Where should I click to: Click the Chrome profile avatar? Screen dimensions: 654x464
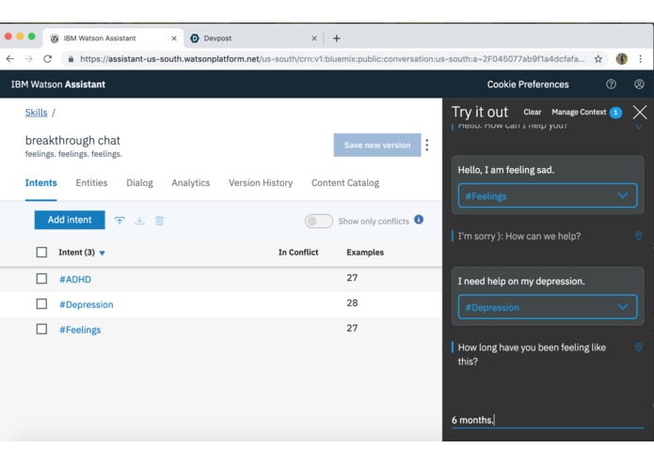point(621,59)
